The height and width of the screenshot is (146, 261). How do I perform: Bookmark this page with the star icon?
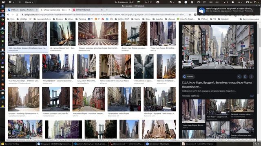[x=190, y=15]
